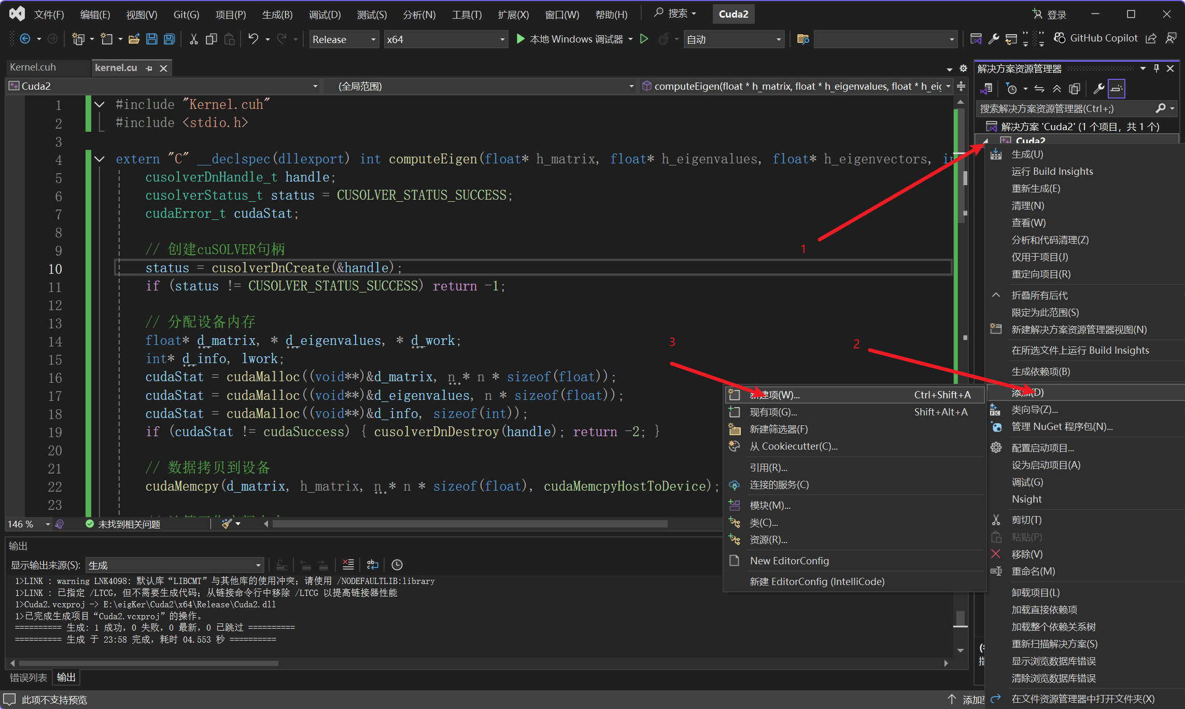Click Start Without Debugging green outline arrow

(644, 39)
